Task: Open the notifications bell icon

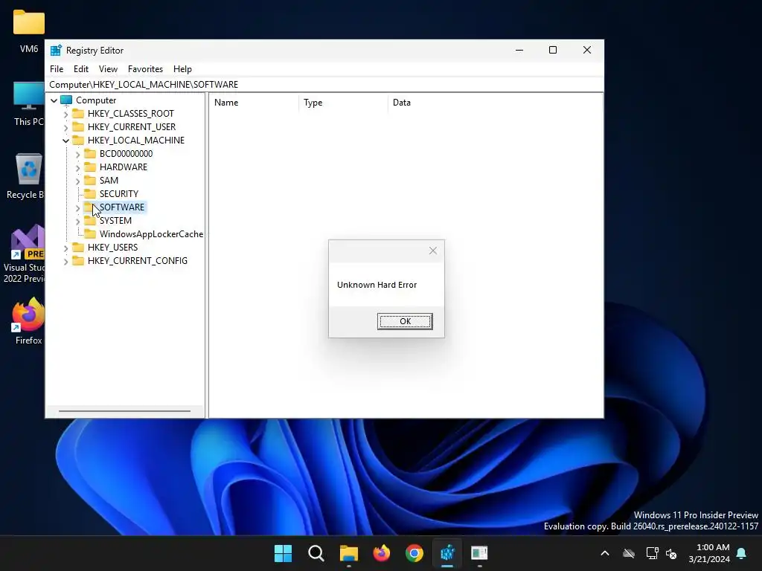Action: tap(742, 553)
